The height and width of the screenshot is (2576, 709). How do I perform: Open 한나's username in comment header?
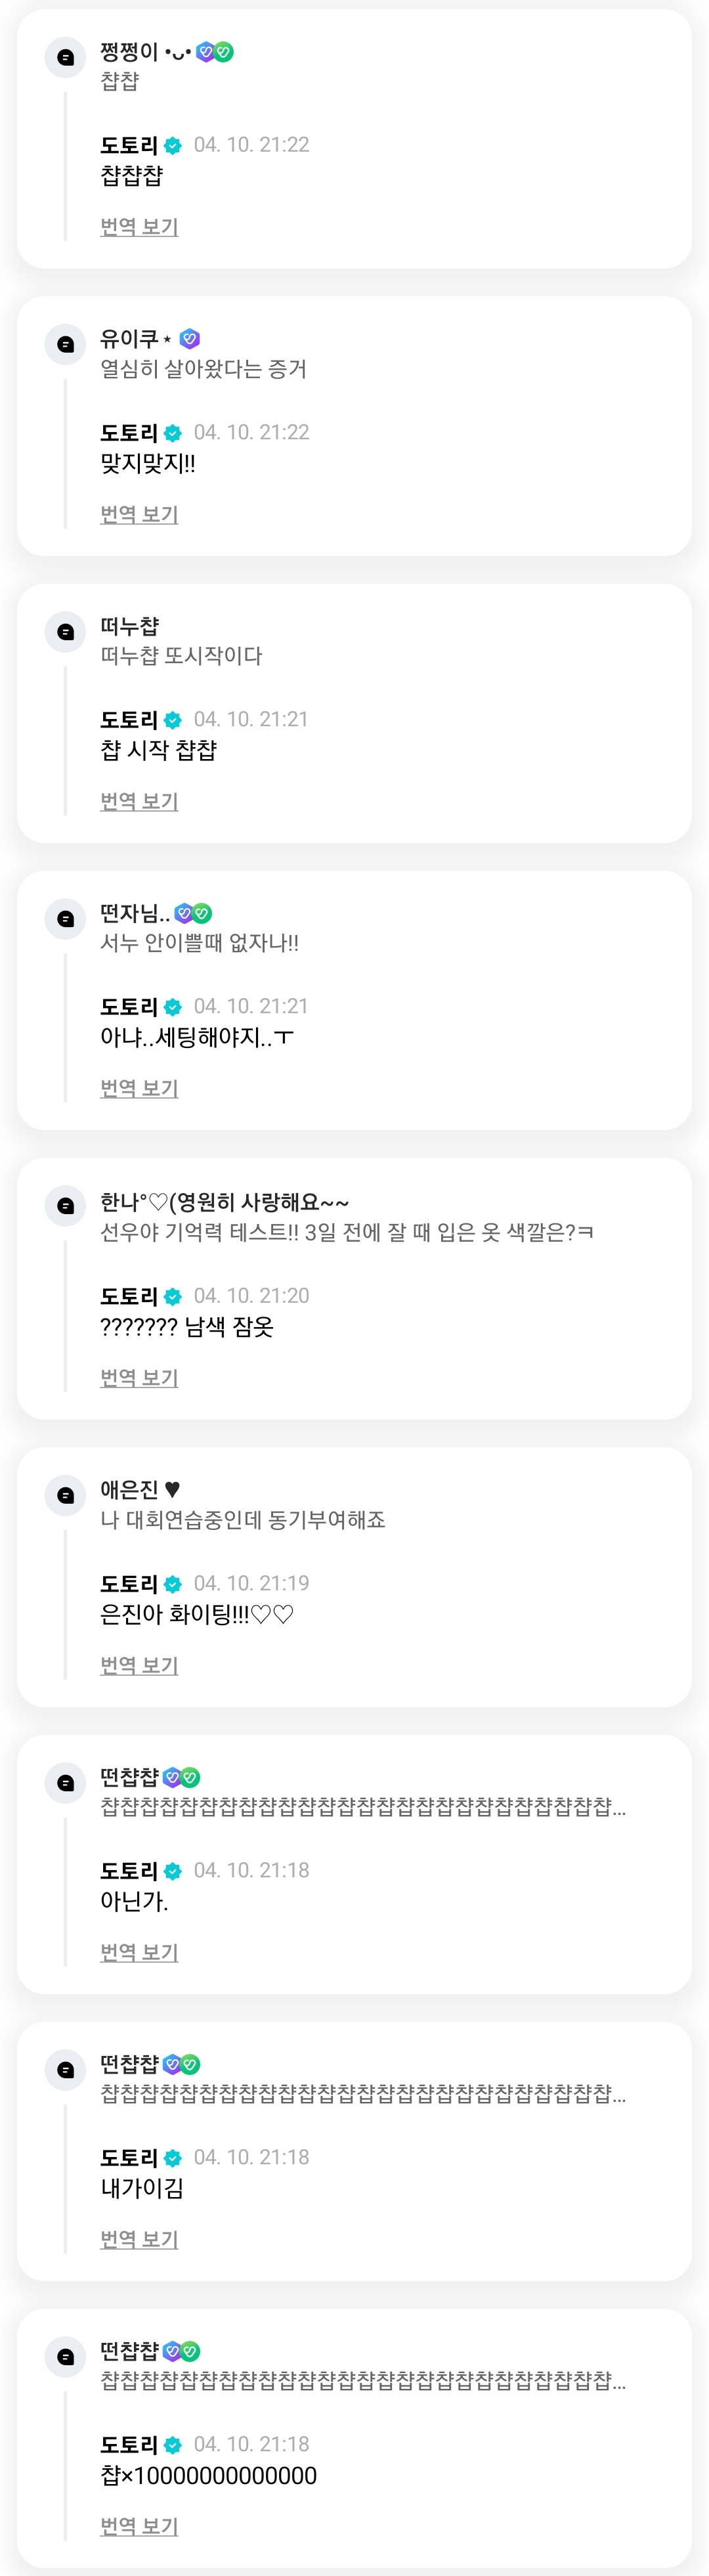click(x=224, y=1202)
